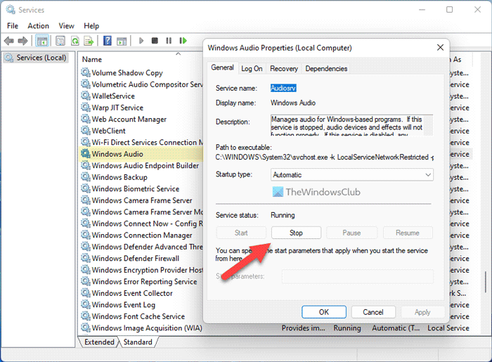The width and height of the screenshot is (492, 362).
Task: Select Services (Local) in console tree
Action: point(35,58)
